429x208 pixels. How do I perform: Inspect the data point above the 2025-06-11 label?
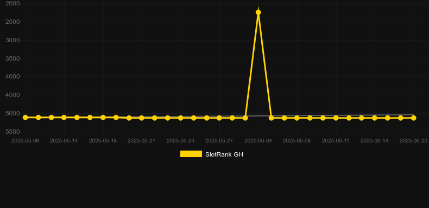tap(336, 118)
